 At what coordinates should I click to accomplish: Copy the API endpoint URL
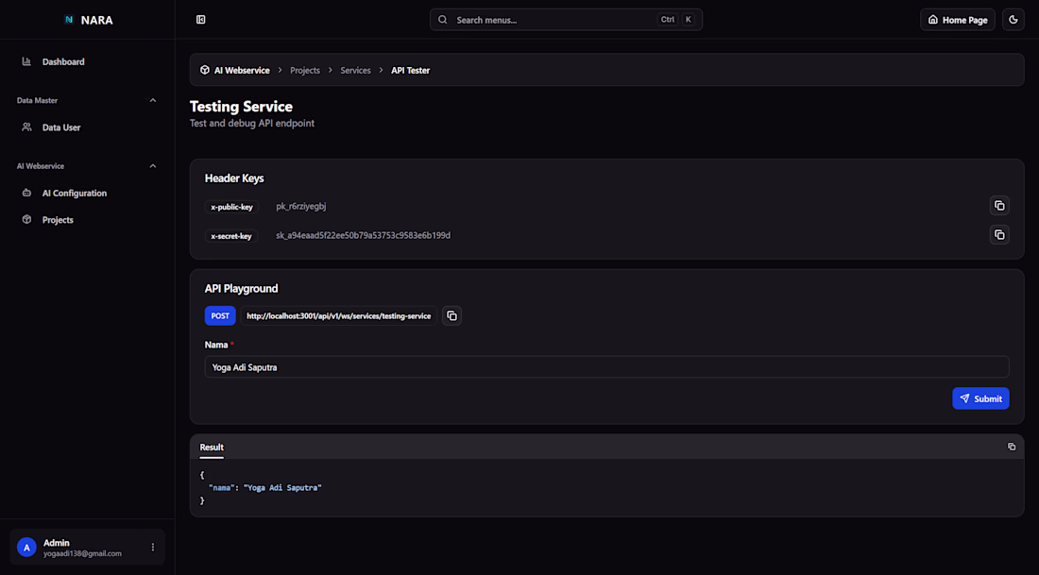pos(452,316)
